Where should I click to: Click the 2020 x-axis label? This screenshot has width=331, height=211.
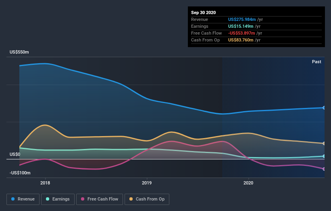(x=248, y=183)
